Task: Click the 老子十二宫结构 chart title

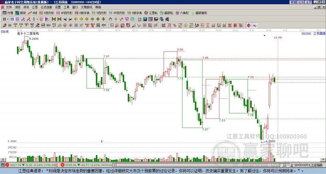Action: pyautogui.click(x=28, y=33)
